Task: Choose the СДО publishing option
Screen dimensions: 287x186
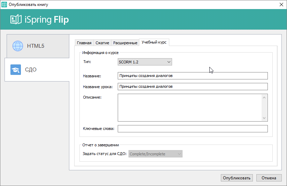Action: click(x=37, y=70)
